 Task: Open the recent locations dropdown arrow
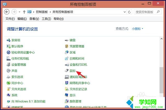(x=19, y=12)
